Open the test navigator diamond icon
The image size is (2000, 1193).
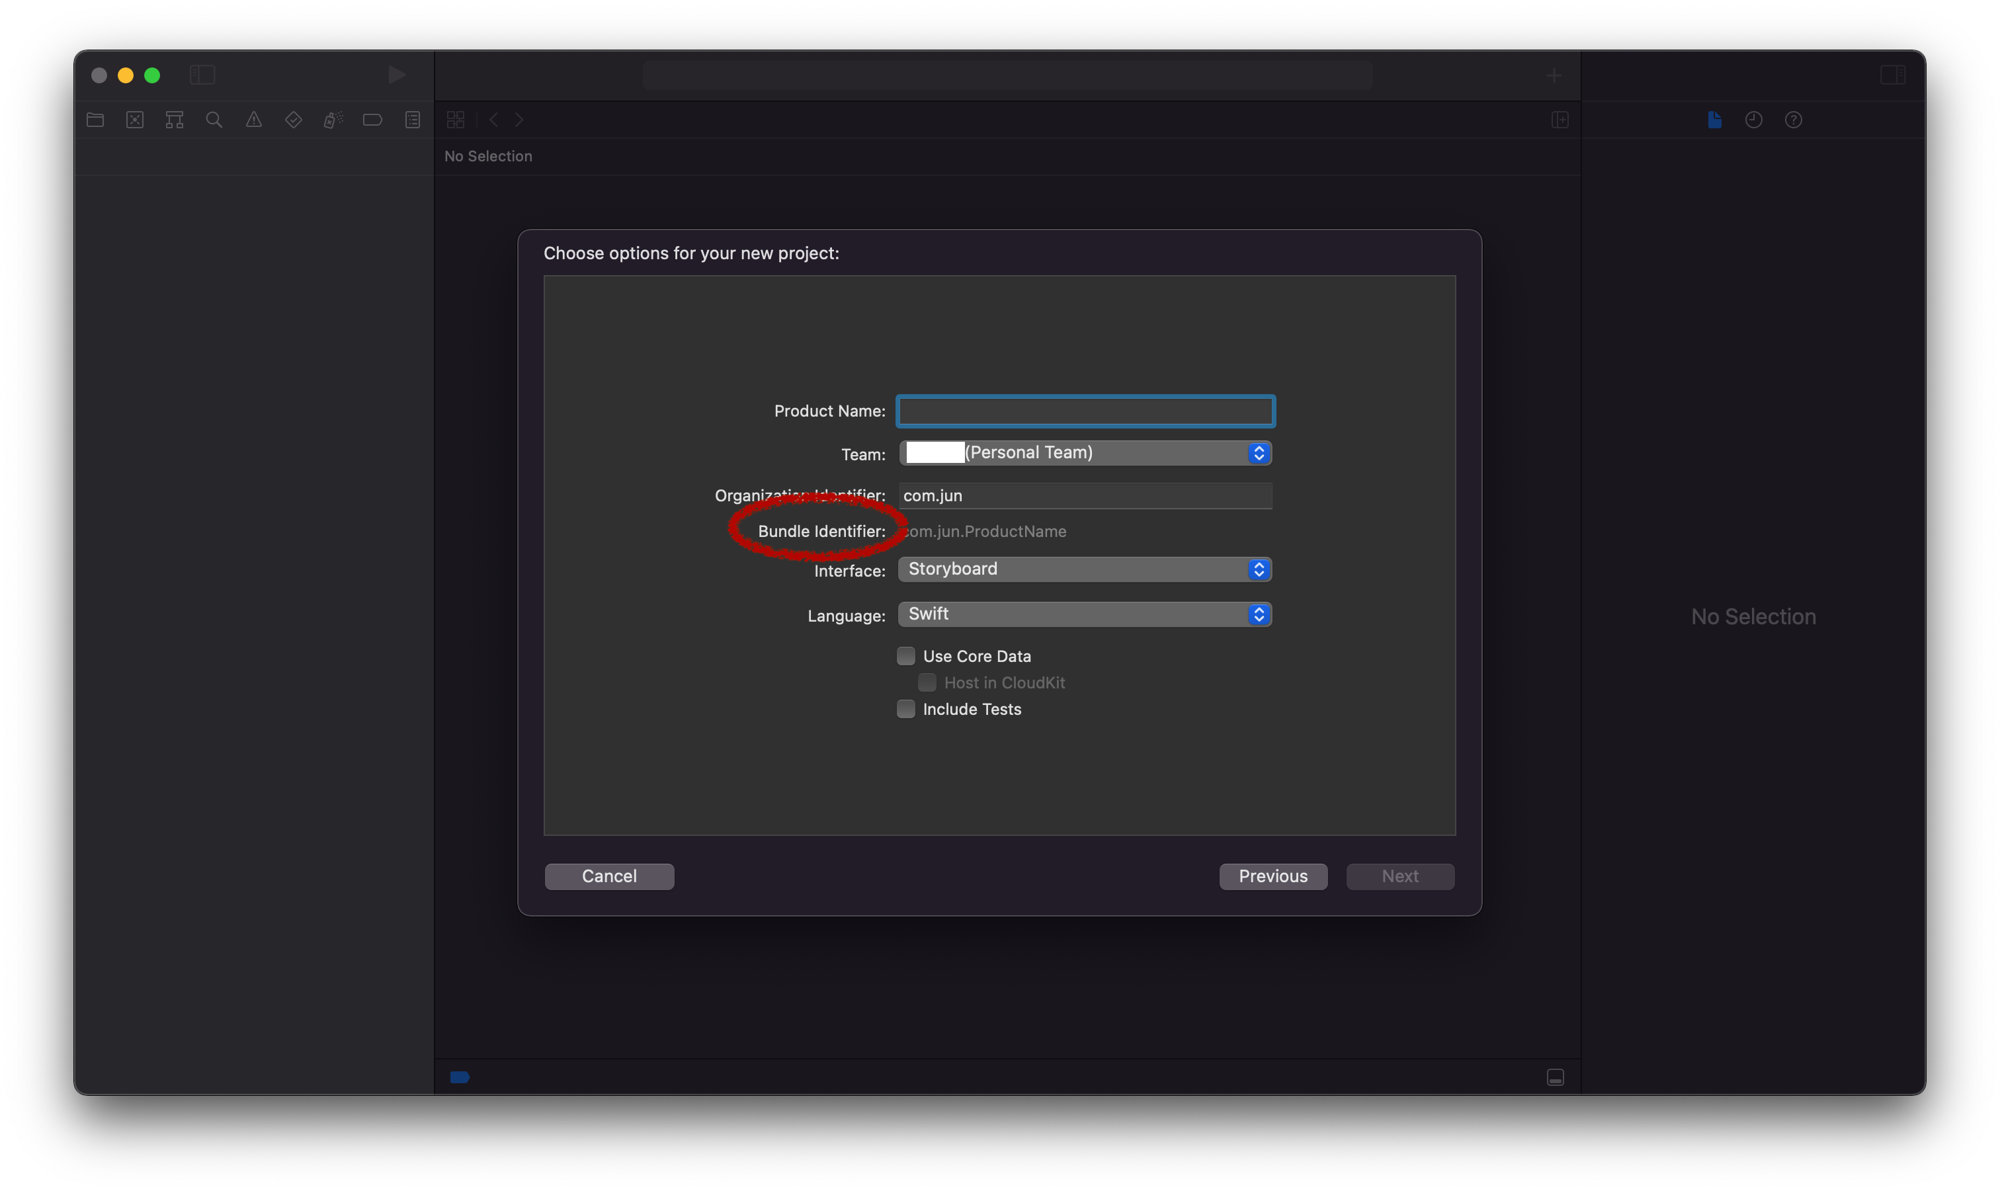(294, 120)
